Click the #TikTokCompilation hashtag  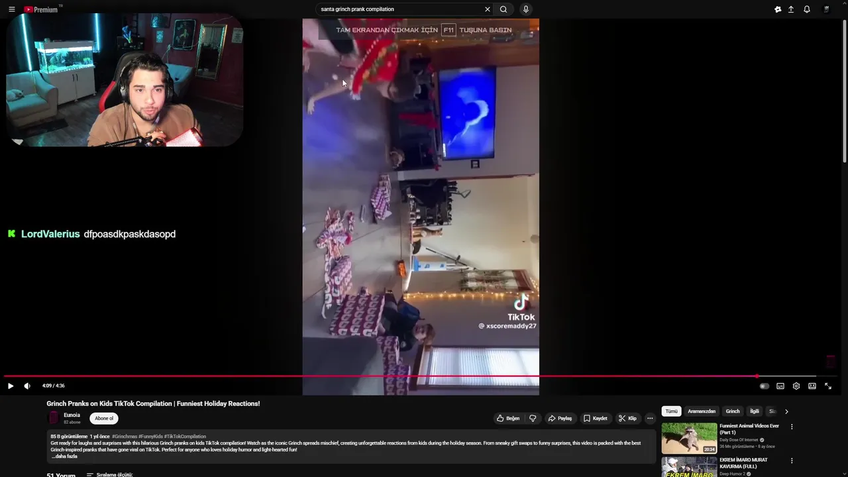click(185, 437)
